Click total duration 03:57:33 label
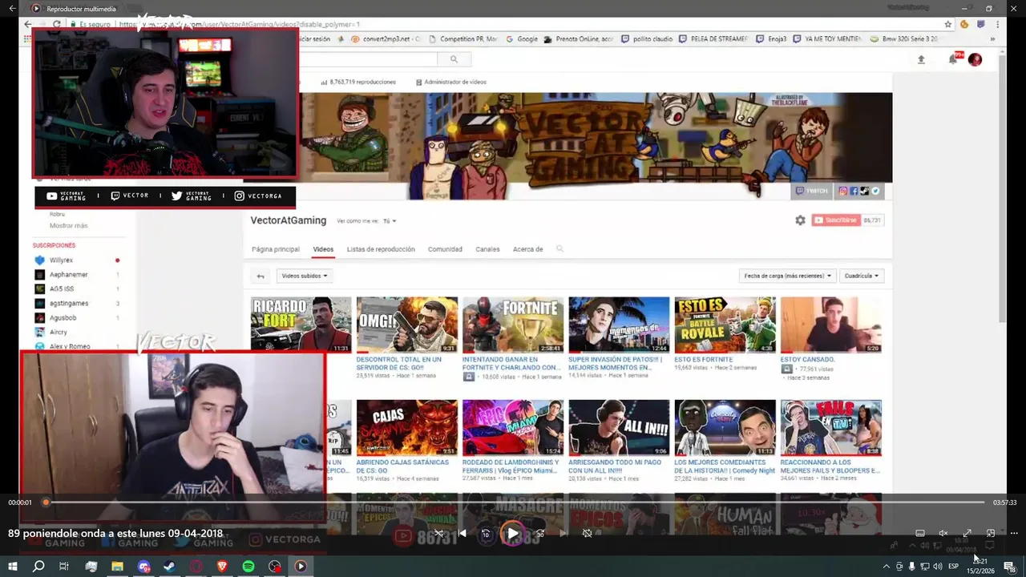This screenshot has width=1026, height=577. (x=1004, y=502)
